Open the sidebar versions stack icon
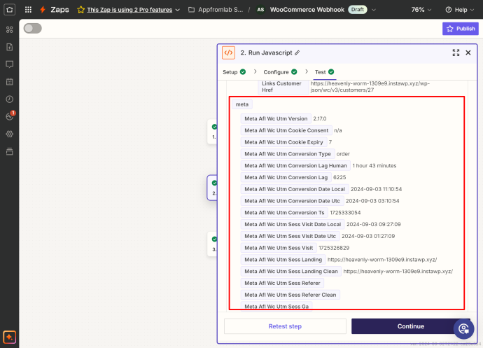 coord(10,151)
